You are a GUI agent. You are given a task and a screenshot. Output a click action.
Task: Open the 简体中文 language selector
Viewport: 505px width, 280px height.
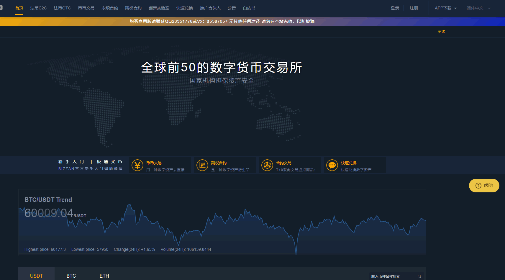(x=478, y=8)
